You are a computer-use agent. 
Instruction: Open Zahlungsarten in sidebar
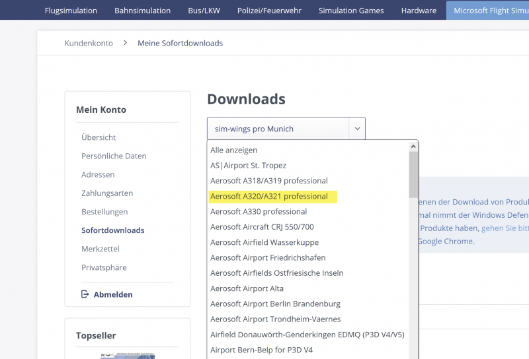107,193
